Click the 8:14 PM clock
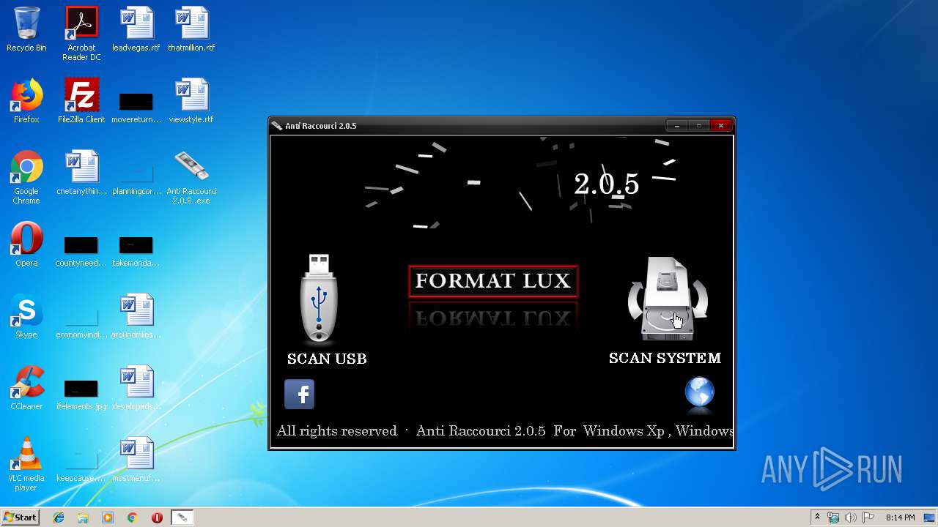 pyautogui.click(x=900, y=517)
